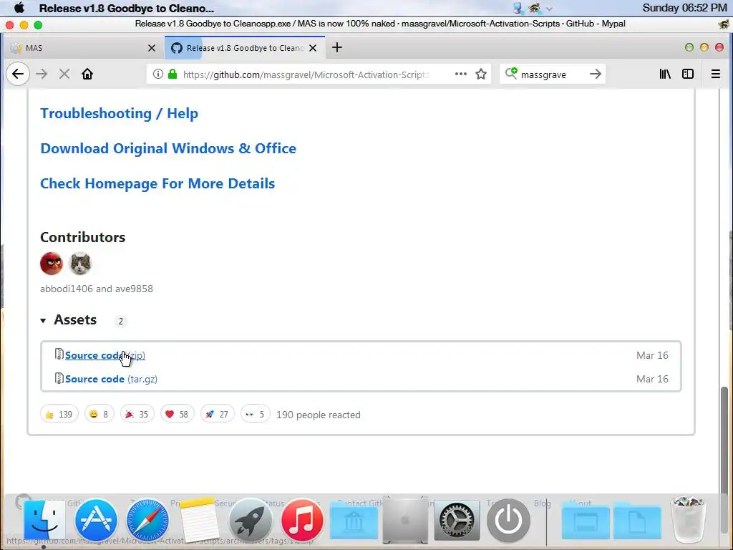
Task: Click '190 people reacted' text
Action: 319,415
